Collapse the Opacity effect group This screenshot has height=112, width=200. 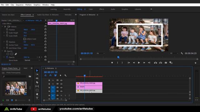[2, 51]
